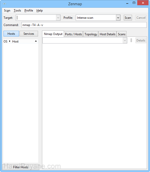The width and height of the screenshot is (150, 172).
Task: Switch to the Host Details tab
Action: tap(107, 34)
